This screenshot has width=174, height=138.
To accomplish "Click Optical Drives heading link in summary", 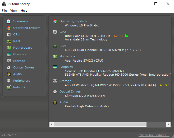I will (70, 91).
